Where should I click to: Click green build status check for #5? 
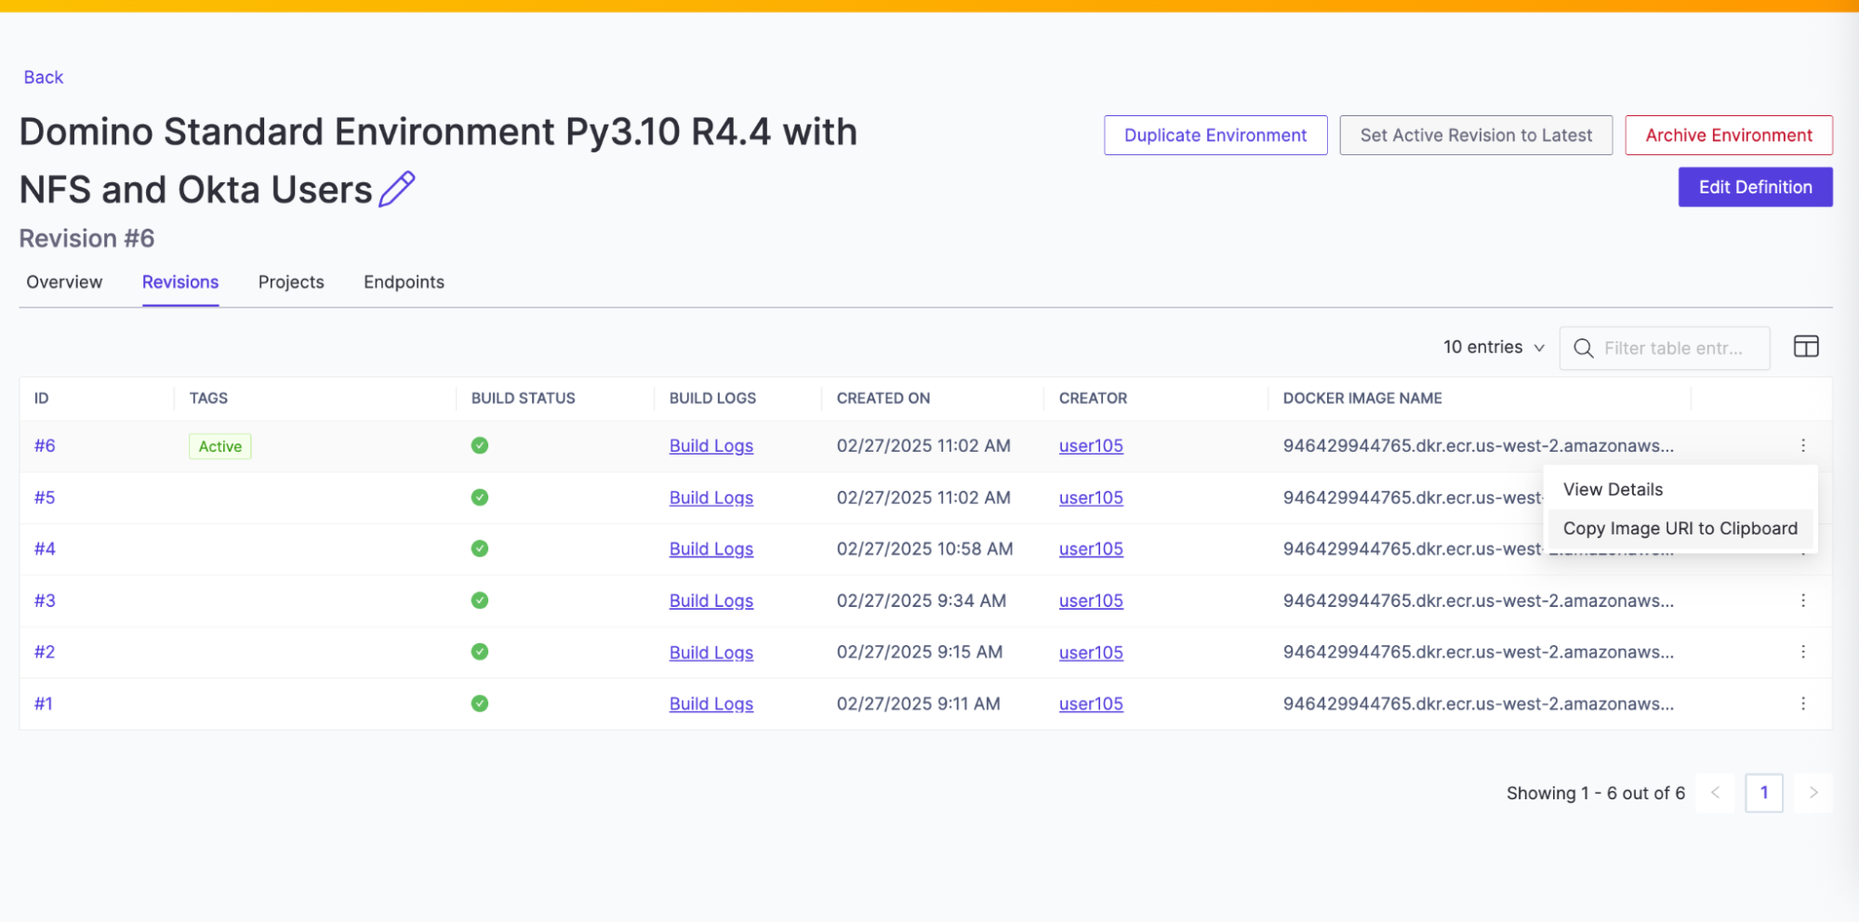480,497
